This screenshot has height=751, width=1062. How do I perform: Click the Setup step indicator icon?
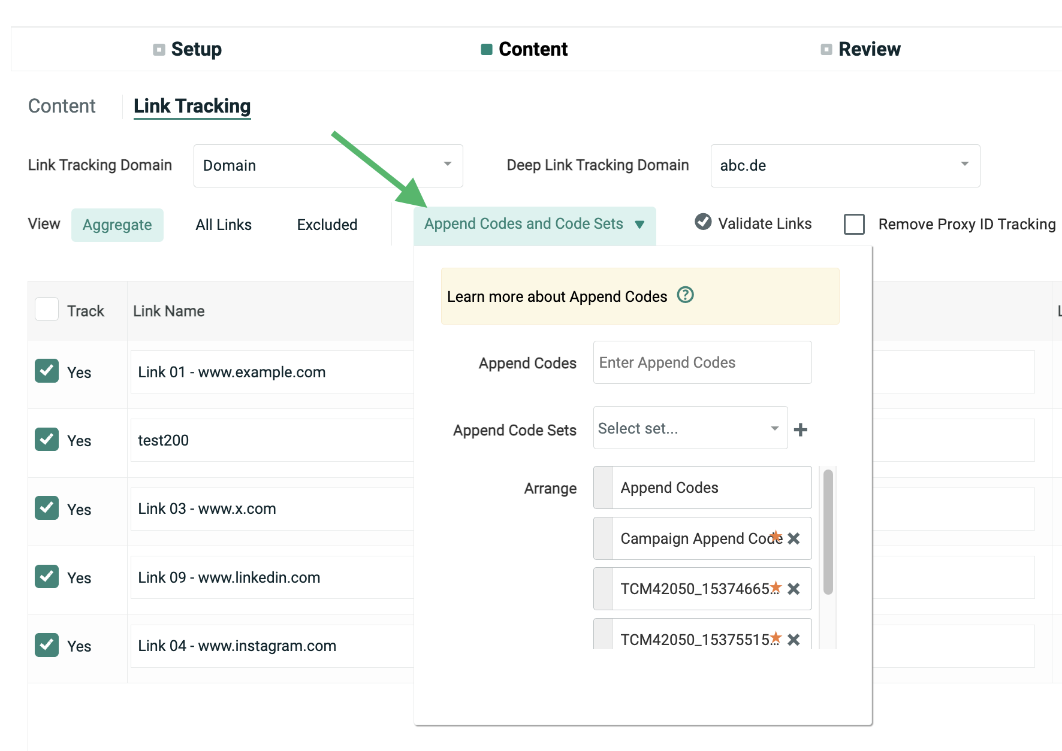(159, 49)
